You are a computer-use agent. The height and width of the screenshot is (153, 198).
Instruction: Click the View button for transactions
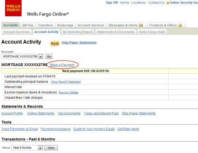click(x=51, y=148)
